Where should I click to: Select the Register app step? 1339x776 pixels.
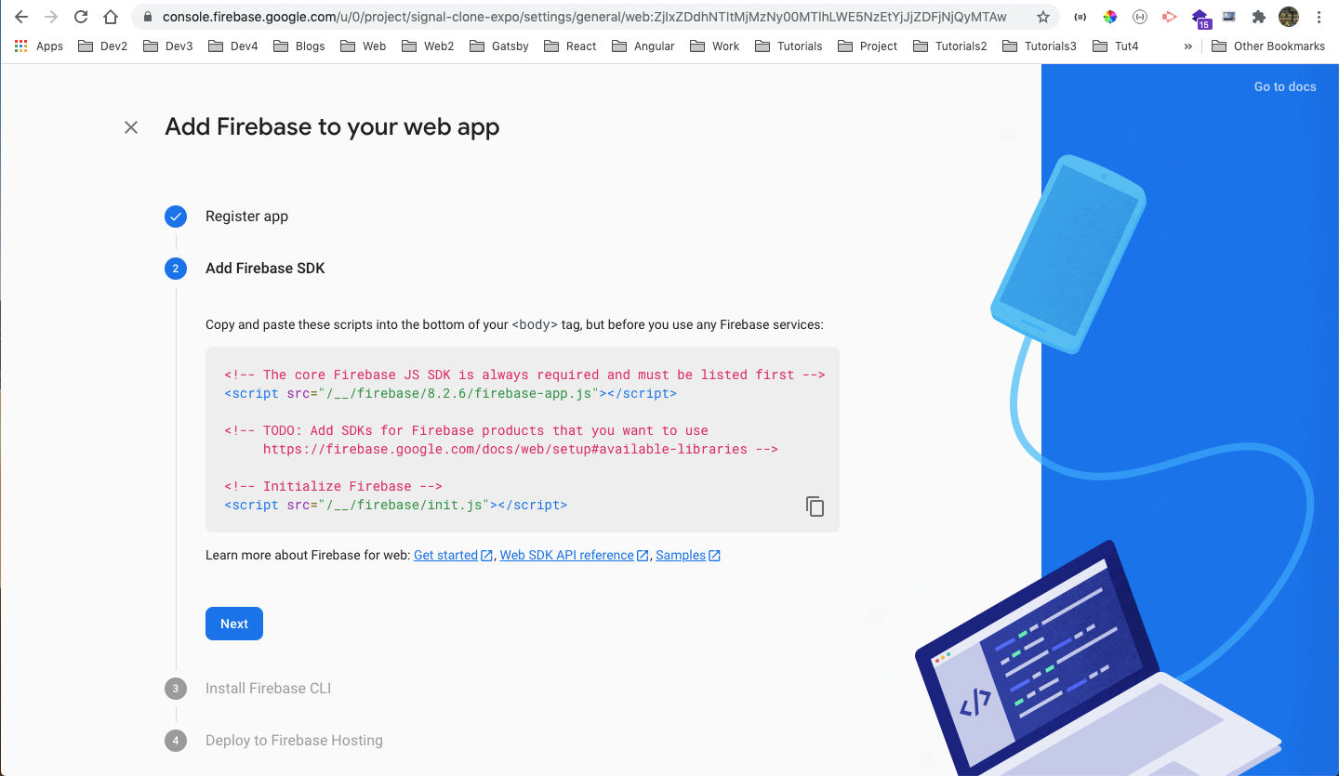pos(246,216)
